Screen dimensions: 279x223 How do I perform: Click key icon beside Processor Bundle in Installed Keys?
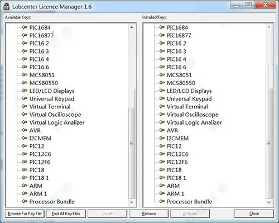click(x=162, y=201)
